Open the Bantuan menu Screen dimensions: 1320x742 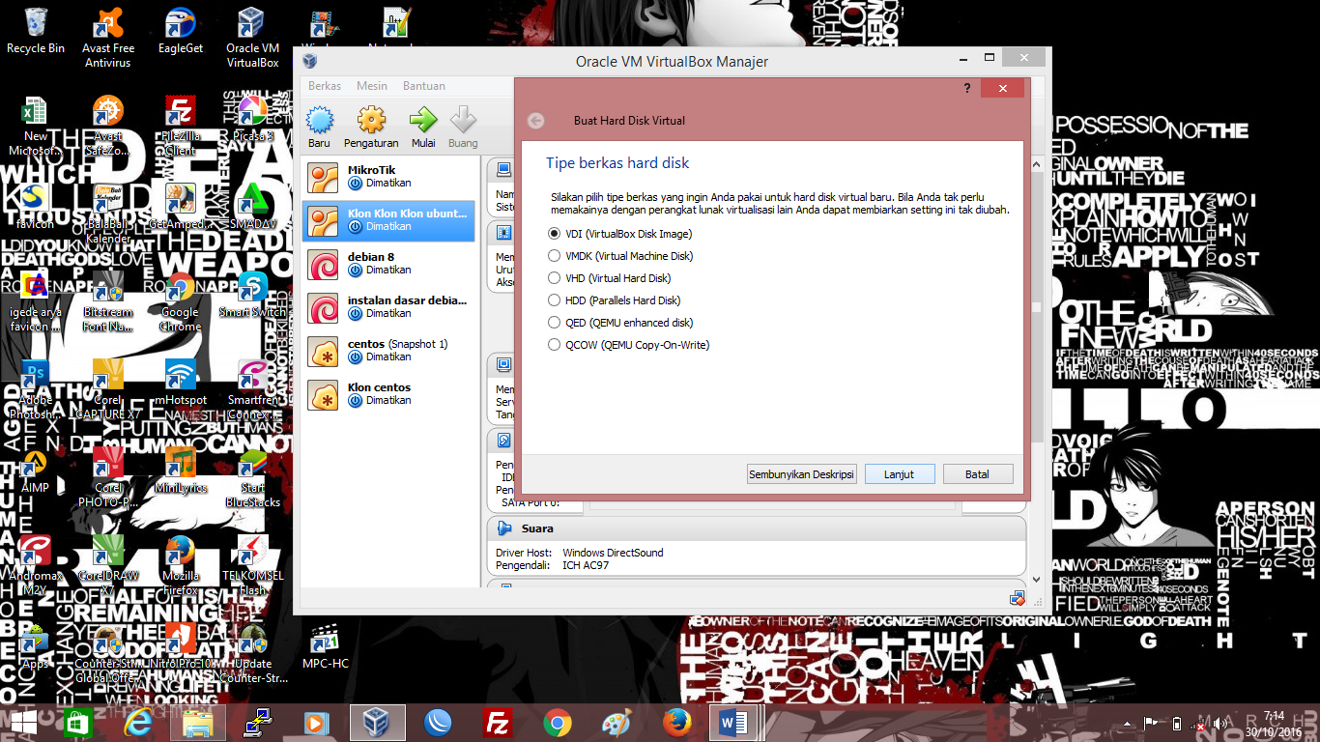pyautogui.click(x=424, y=86)
